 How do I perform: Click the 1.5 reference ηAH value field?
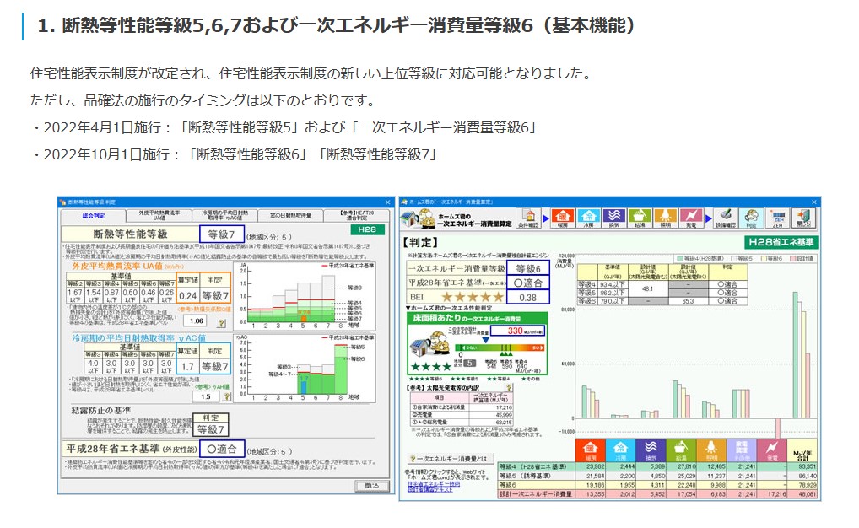coord(206,396)
